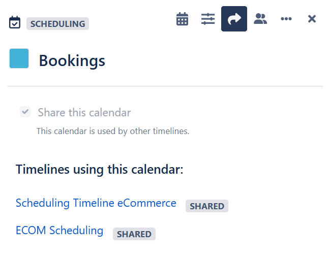Open the calendar grid view icon

182,19
